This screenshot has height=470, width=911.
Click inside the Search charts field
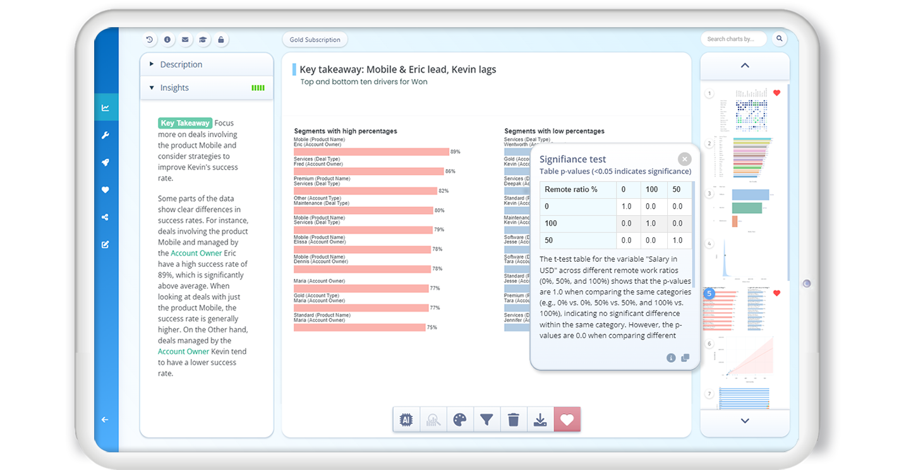[733, 38]
